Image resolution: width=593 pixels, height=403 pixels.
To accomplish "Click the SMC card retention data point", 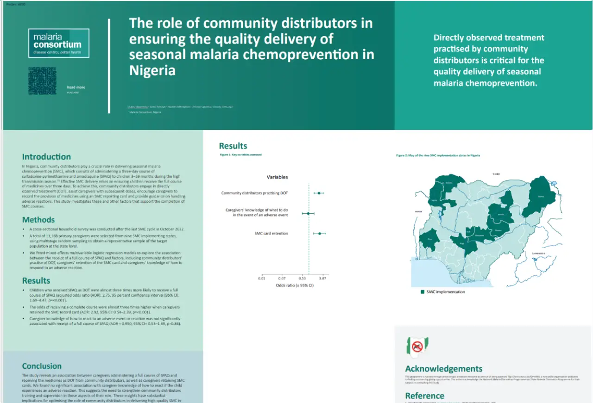I will 320,233.
